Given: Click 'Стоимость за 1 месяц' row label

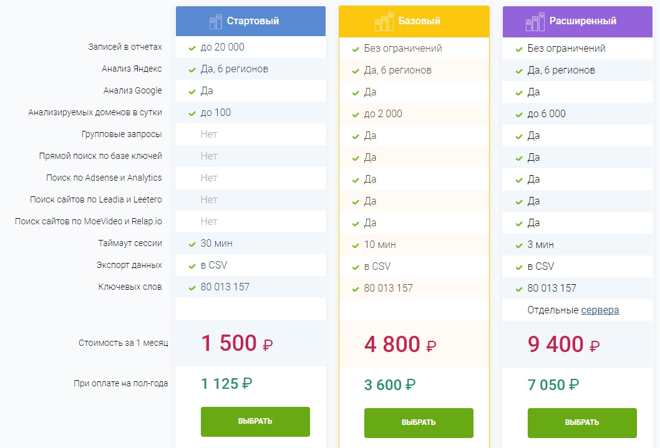Looking at the screenshot, I should coord(123,343).
